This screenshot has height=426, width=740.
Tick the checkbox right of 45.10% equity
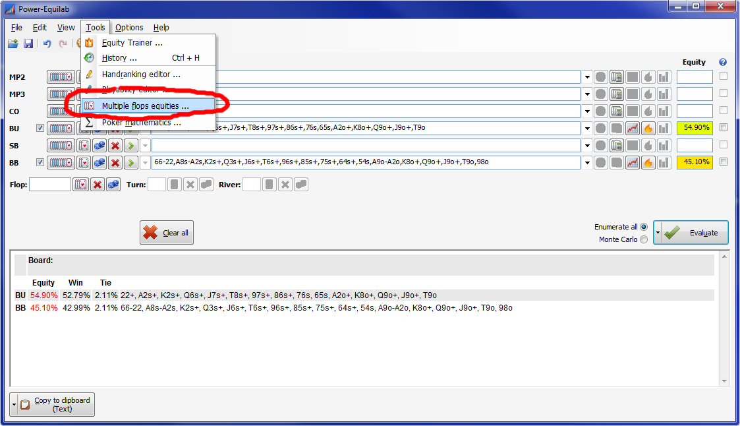[724, 162]
